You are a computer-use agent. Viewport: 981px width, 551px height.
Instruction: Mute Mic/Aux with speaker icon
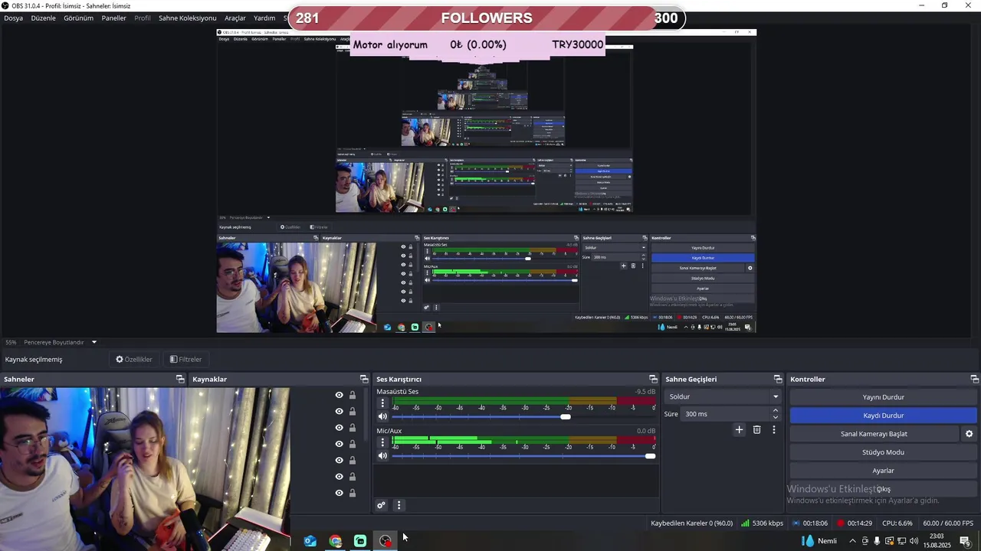point(382,456)
